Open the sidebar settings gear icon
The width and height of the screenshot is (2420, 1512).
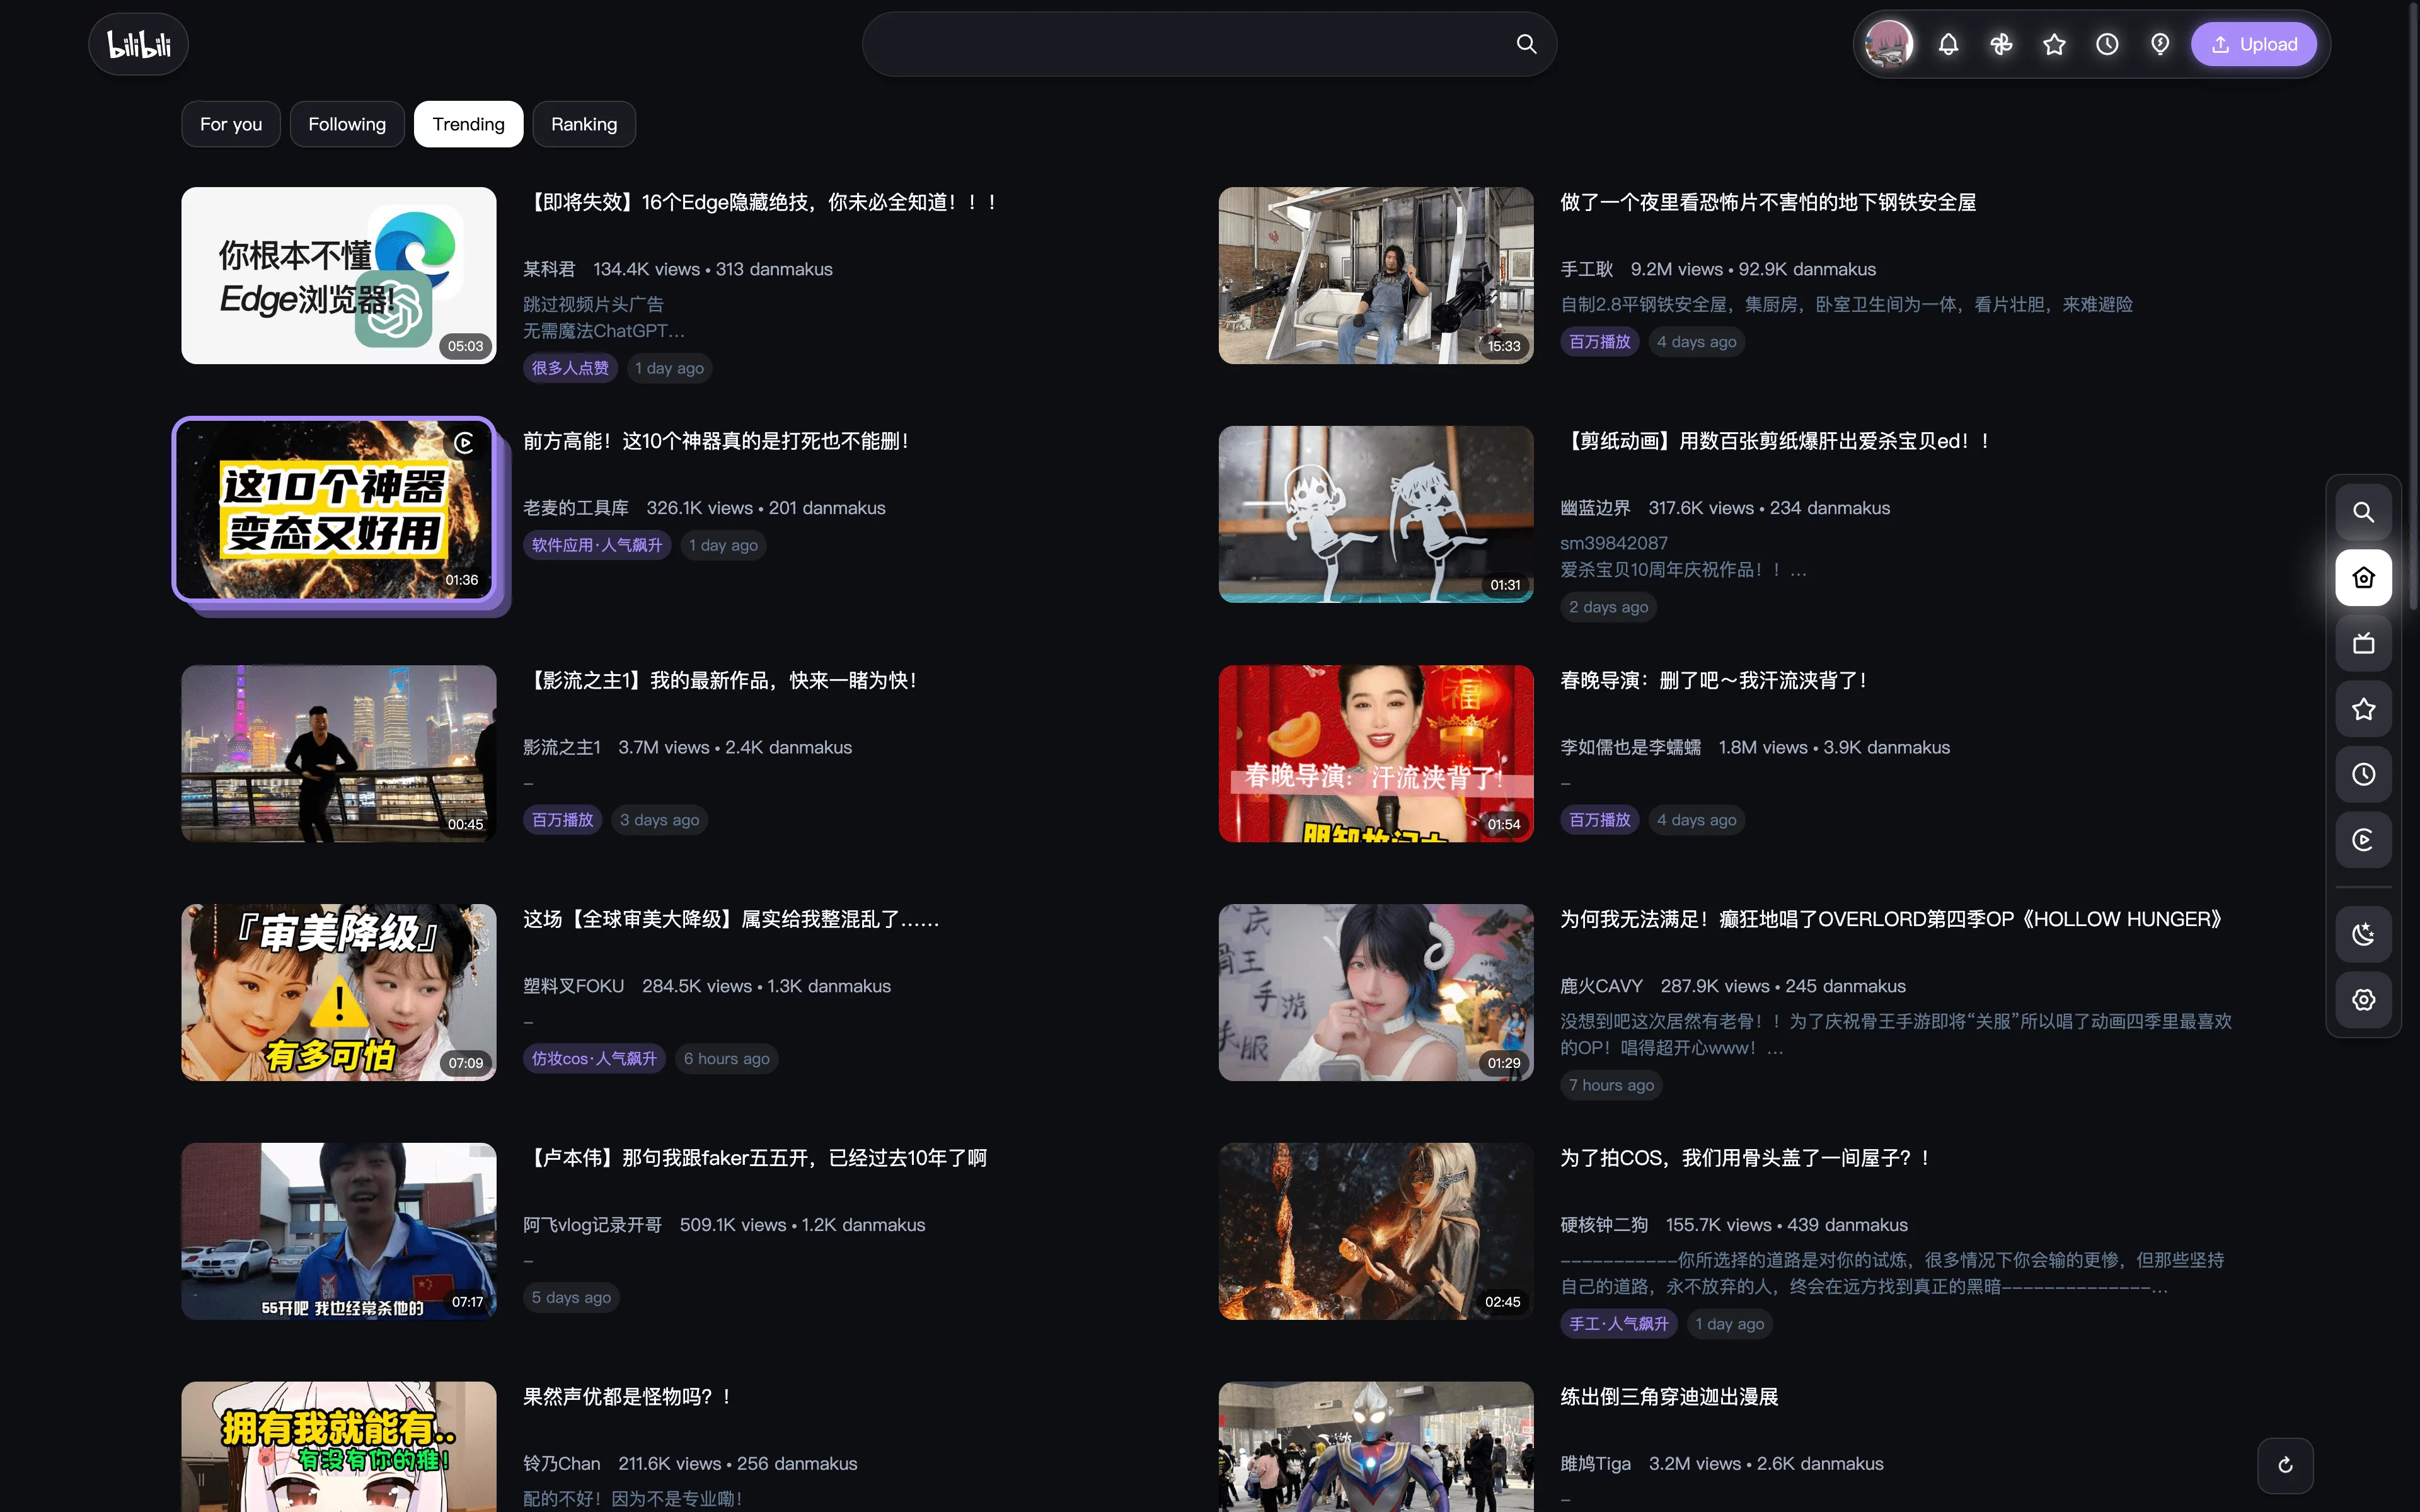[x=2363, y=999]
